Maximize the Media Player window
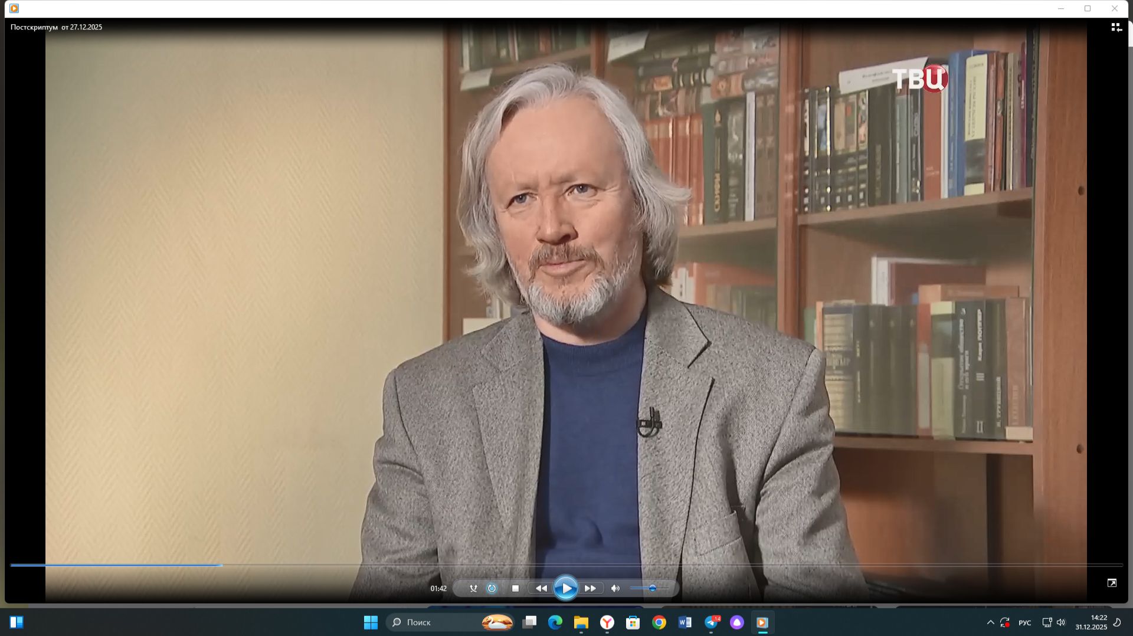Viewport: 1133px width, 636px height. pyautogui.click(x=1088, y=8)
